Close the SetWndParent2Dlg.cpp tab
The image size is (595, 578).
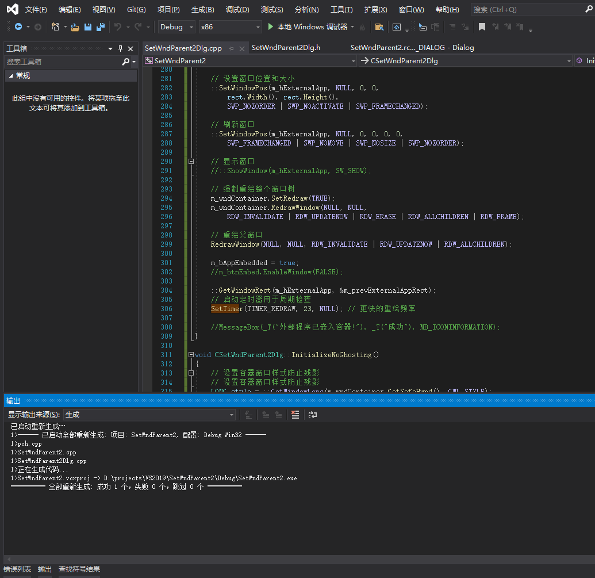(241, 48)
